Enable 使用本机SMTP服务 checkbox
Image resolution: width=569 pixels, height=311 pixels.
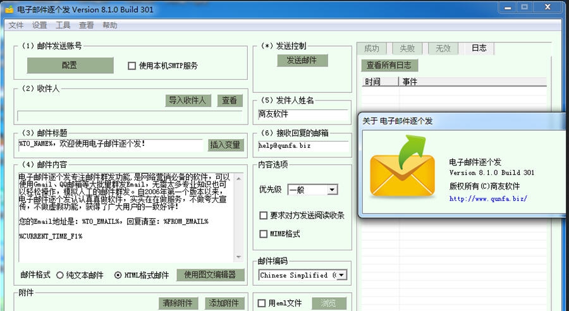(132, 66)
